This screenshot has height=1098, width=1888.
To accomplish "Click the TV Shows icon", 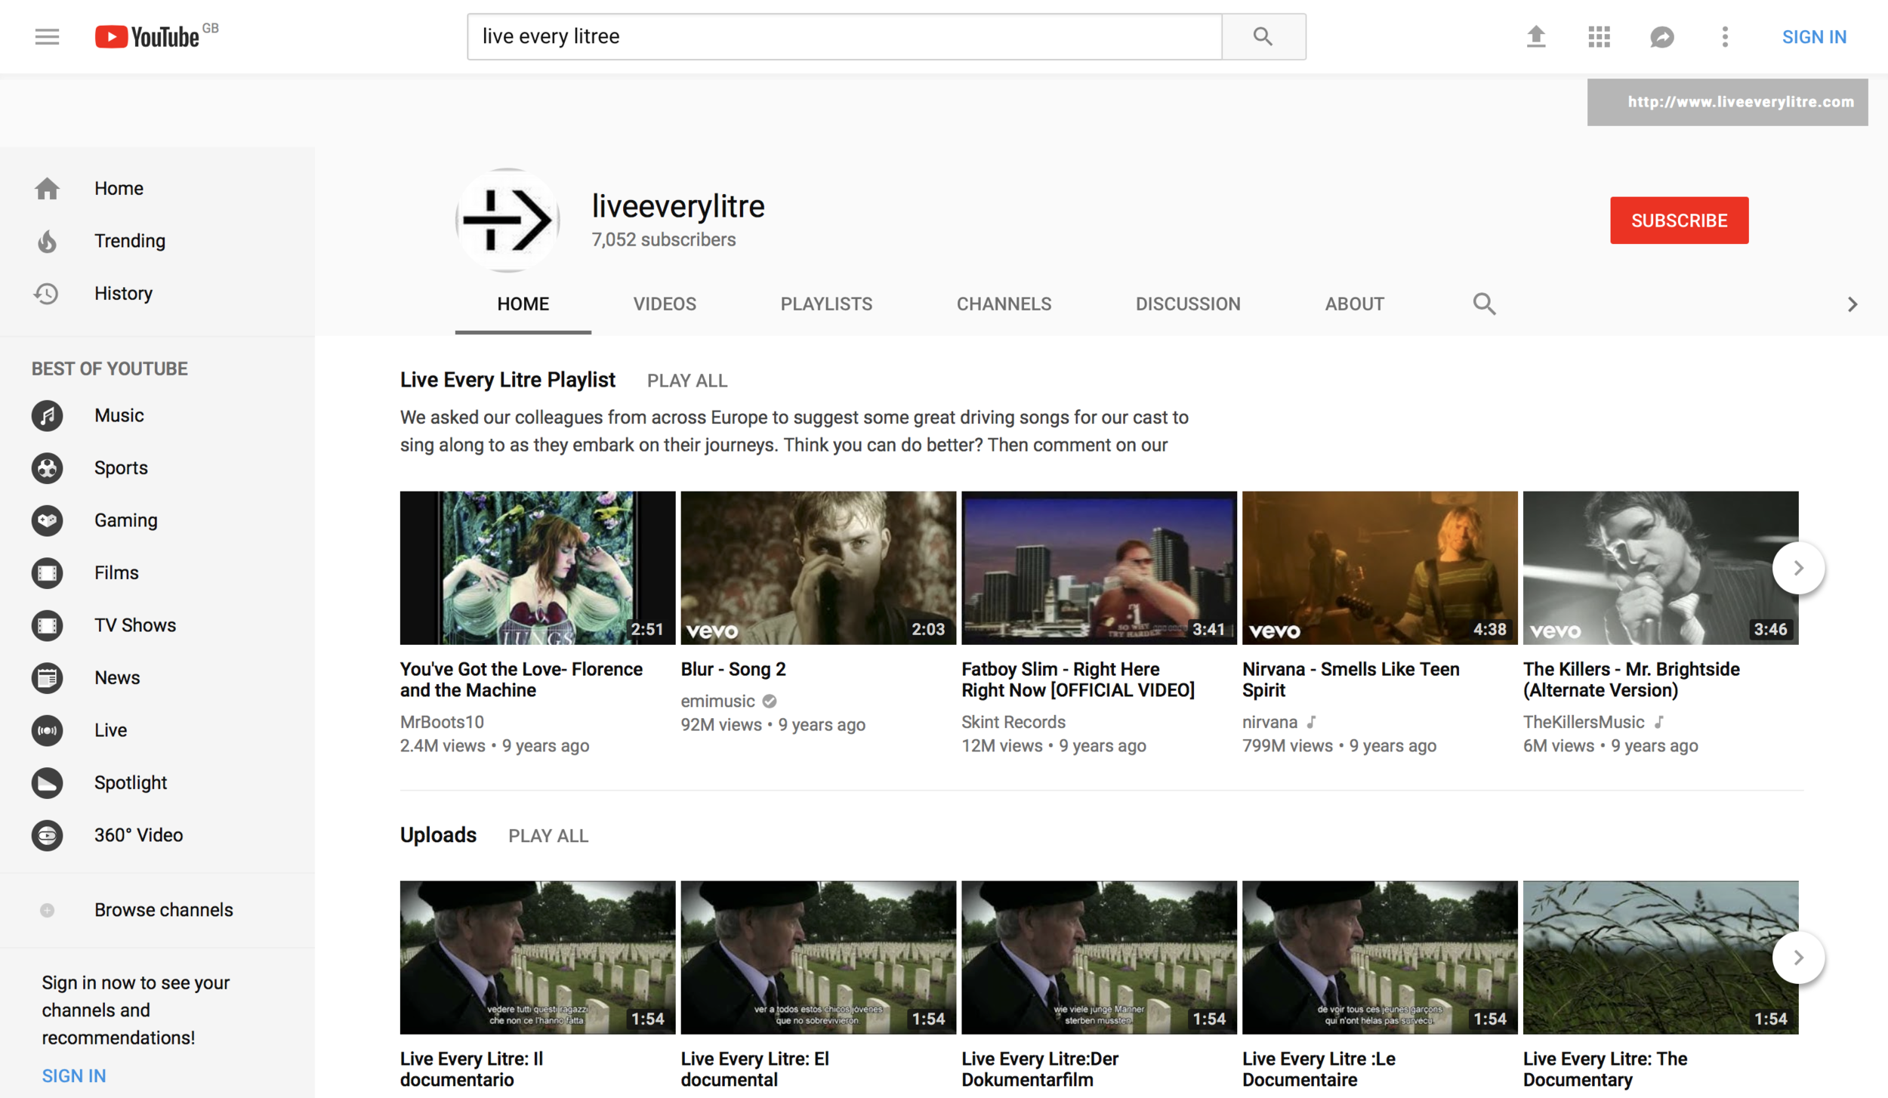I will click(x=47, y=625).
